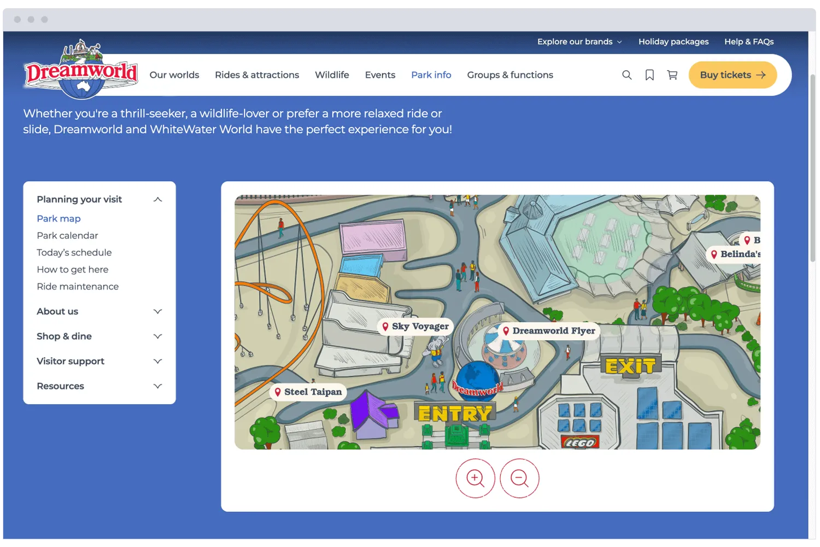The width and height of the screenshot is (820, 547).
Task: Click the LEGO store on the map
Action: [x=580, y=442]
